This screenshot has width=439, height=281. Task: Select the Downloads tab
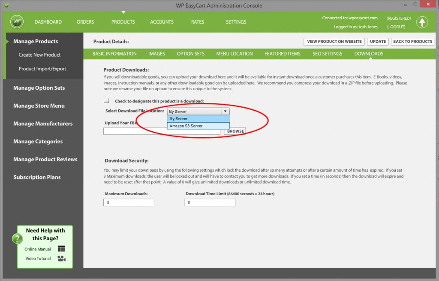[369, 54]
